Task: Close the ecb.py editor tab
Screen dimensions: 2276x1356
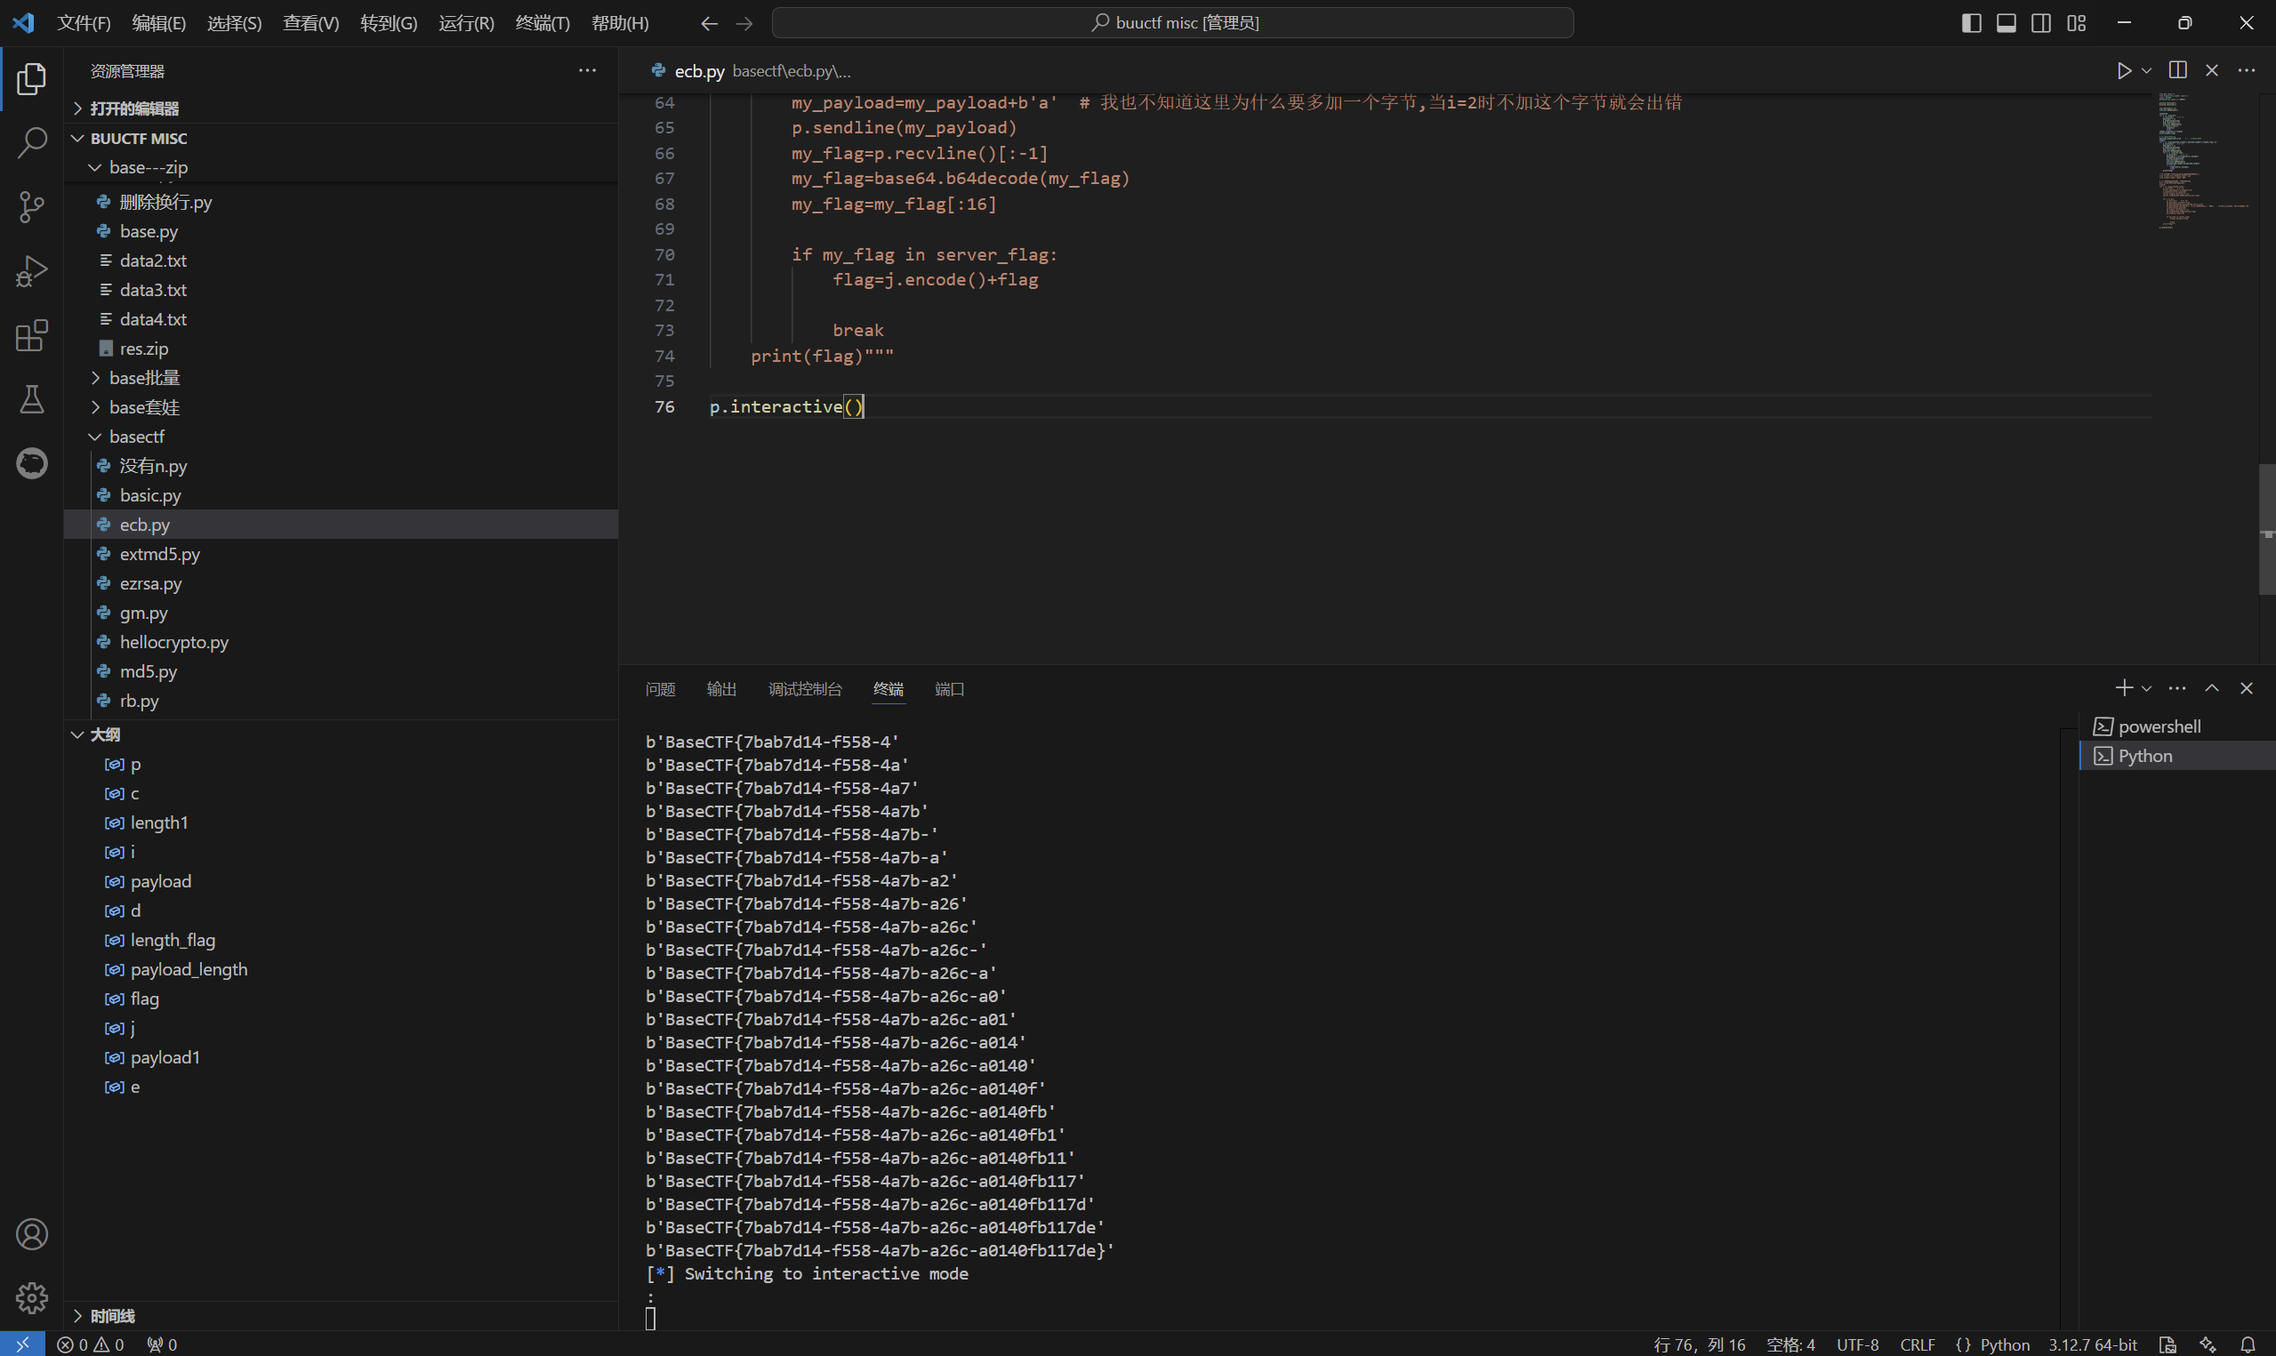Action: [x=2212, y=70]
